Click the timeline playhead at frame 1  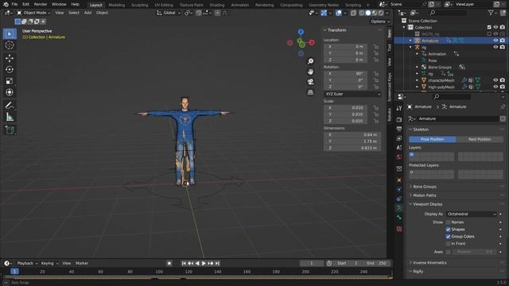coord(14,272)
